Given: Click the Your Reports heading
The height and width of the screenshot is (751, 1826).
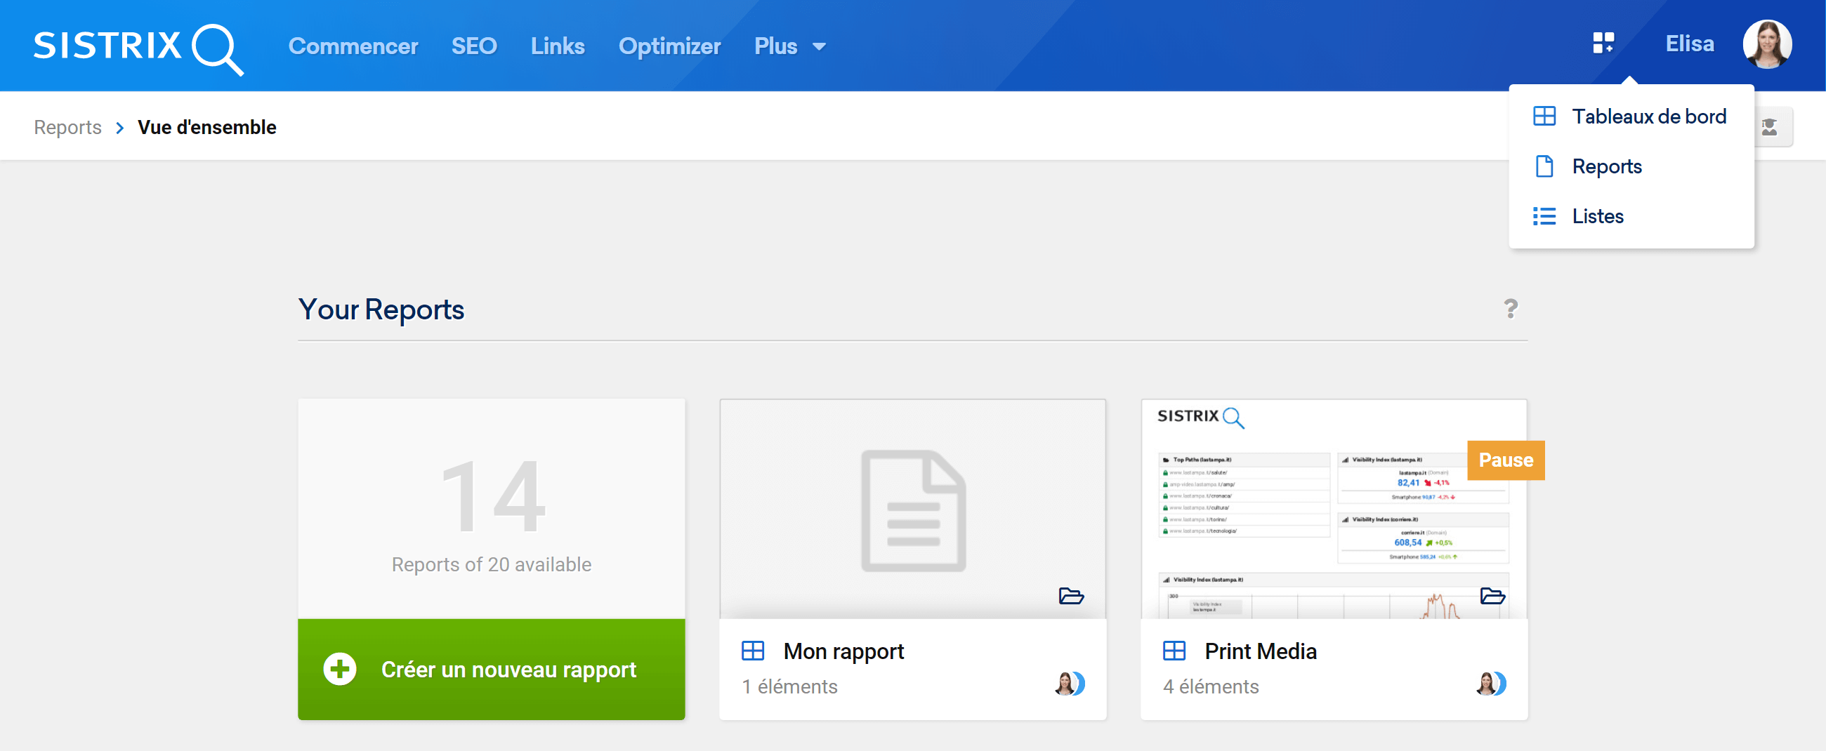Looking at the screenshot, I should click(381, 310).
